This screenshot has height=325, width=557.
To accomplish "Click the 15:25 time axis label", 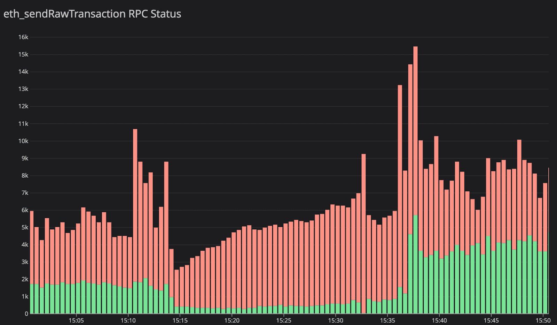I will tap(284, 320).
